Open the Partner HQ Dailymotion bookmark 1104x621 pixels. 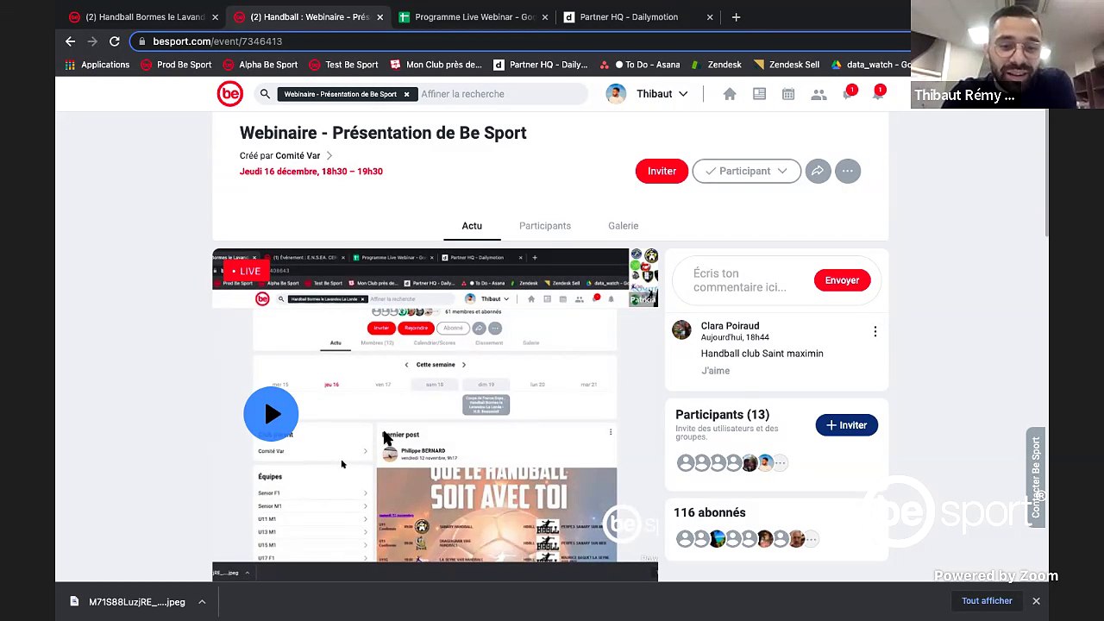(540, 65)
